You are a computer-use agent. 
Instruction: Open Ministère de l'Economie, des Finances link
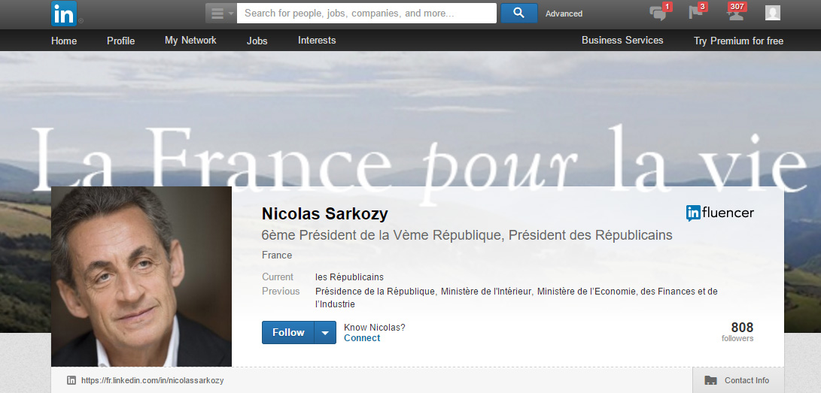[516, 298]
